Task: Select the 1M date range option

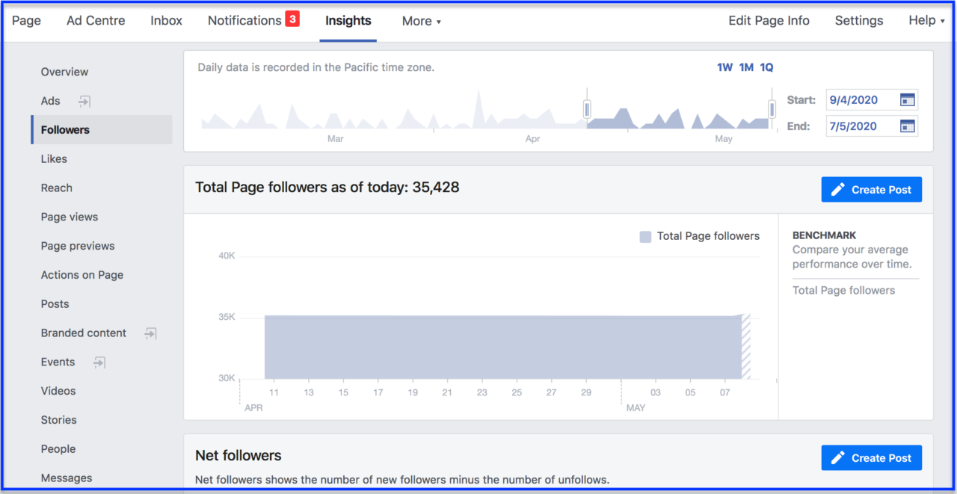Action: click(745, 67)
